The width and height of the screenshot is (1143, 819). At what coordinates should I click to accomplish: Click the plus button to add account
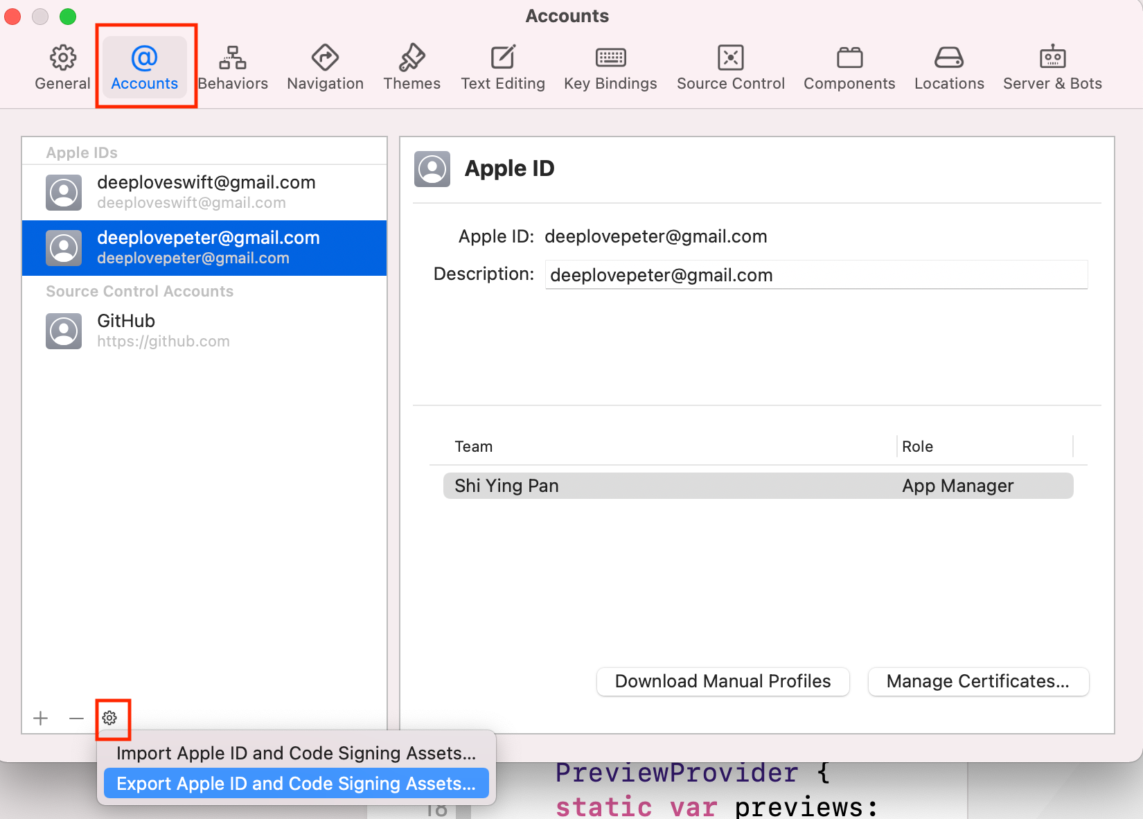(41, 719)
